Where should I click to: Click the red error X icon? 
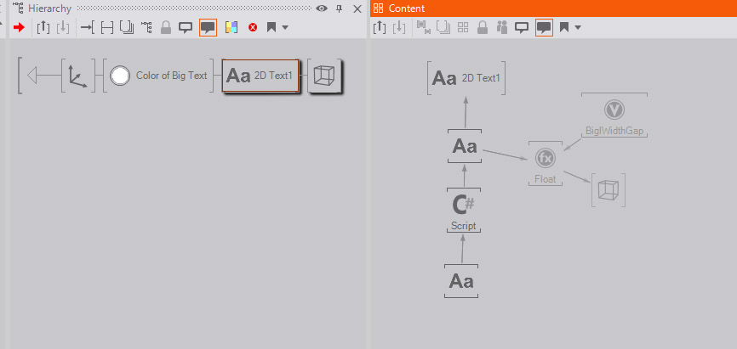click(253, 27)
